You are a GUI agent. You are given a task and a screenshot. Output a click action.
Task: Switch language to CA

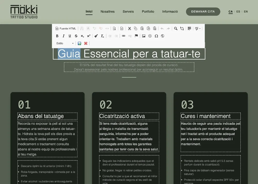point(230,12)
